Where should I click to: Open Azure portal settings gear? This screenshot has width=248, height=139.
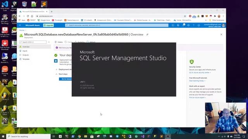click(188, 25)
